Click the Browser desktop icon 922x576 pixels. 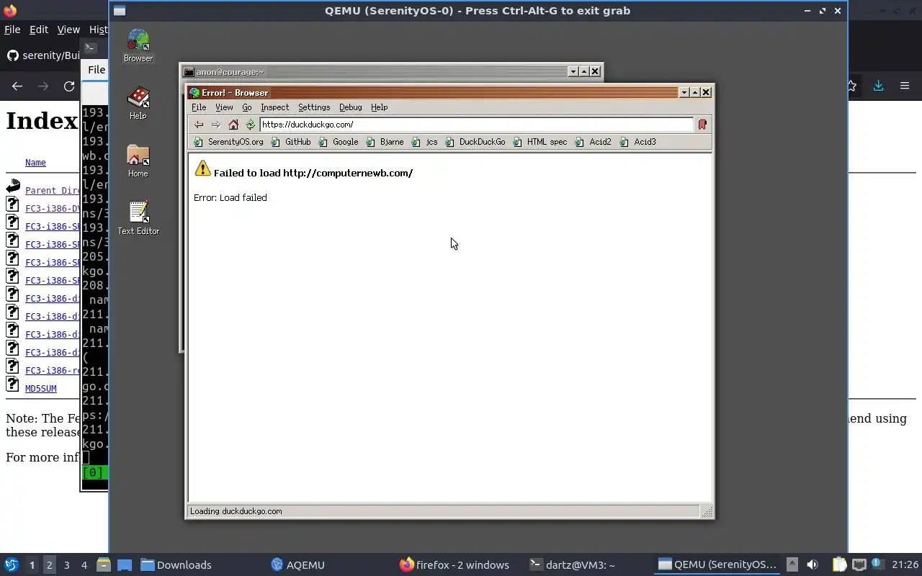click(138, 45)
